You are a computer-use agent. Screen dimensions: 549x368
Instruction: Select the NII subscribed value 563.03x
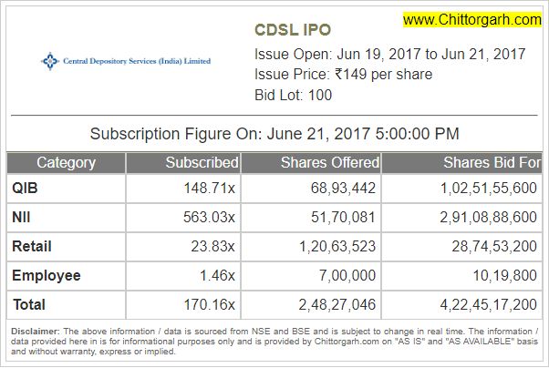(209, 218)
